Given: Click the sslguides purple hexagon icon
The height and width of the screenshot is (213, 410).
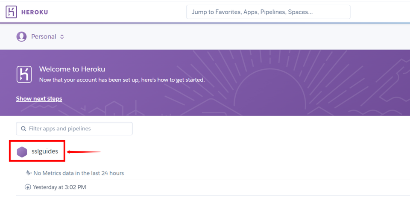Looking at the screenshot, I should click(x=22, y=152).
